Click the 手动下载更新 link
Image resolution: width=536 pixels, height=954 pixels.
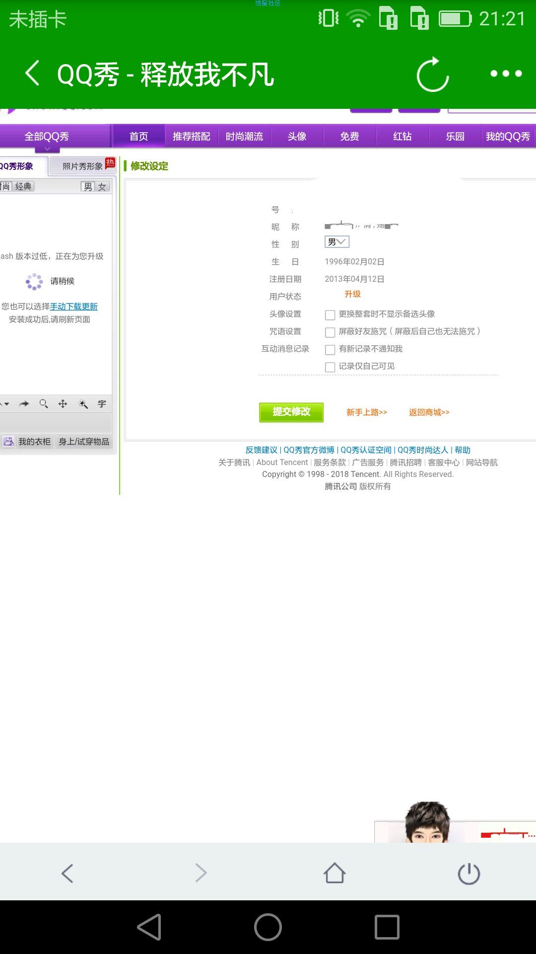(x=74, y=307)
